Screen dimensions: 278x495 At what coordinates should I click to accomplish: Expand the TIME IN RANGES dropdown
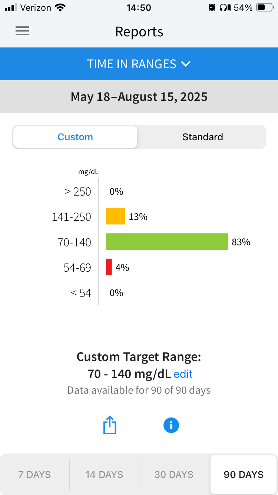132,64
